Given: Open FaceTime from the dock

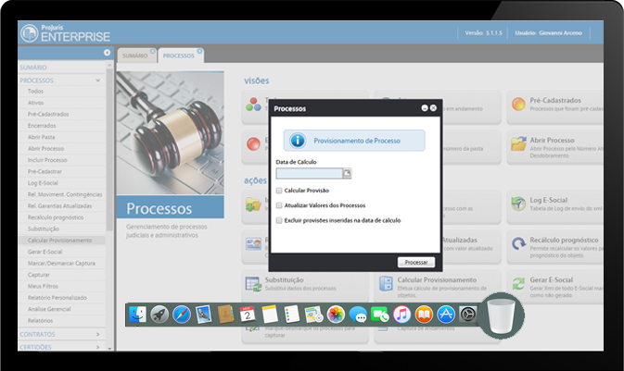Looking at the screenshot, I should coord(379,315).
